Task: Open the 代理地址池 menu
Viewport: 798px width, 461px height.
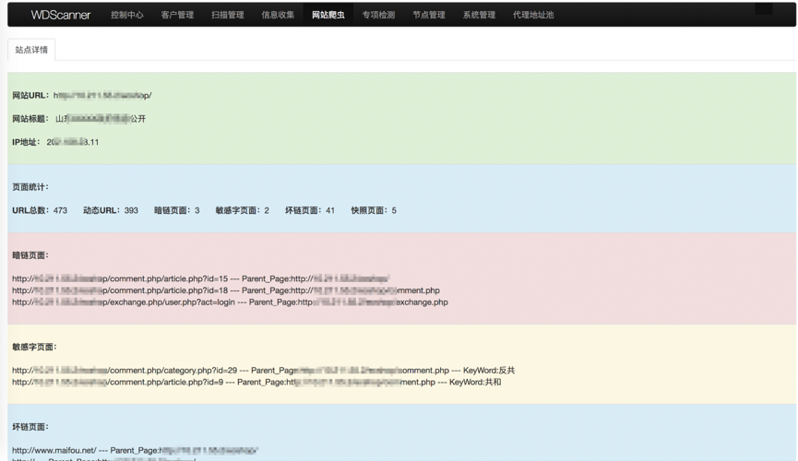Action: [533, 15]
